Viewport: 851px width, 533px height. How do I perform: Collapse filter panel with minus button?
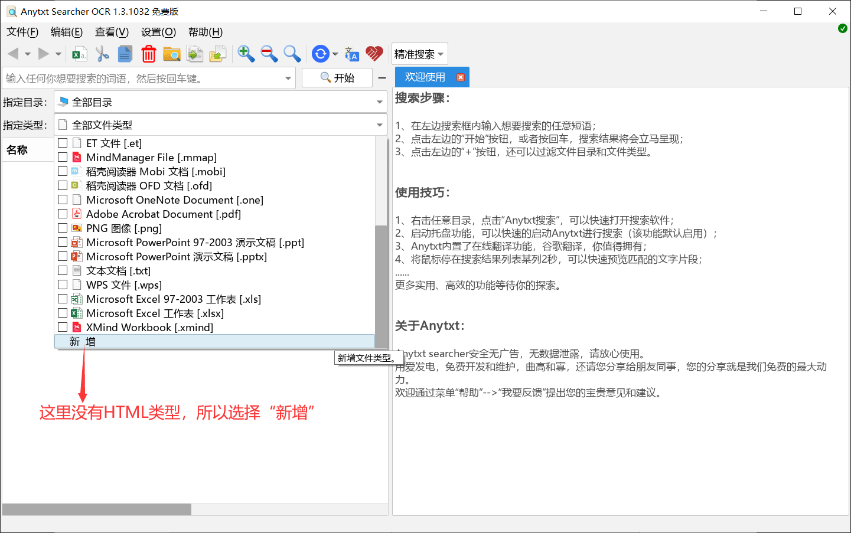(382, 78)
